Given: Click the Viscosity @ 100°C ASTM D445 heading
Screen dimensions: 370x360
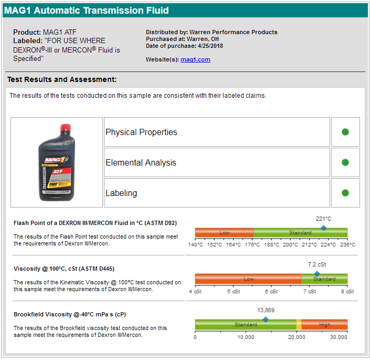Looking at the screenshot, I should click(64, 269).
